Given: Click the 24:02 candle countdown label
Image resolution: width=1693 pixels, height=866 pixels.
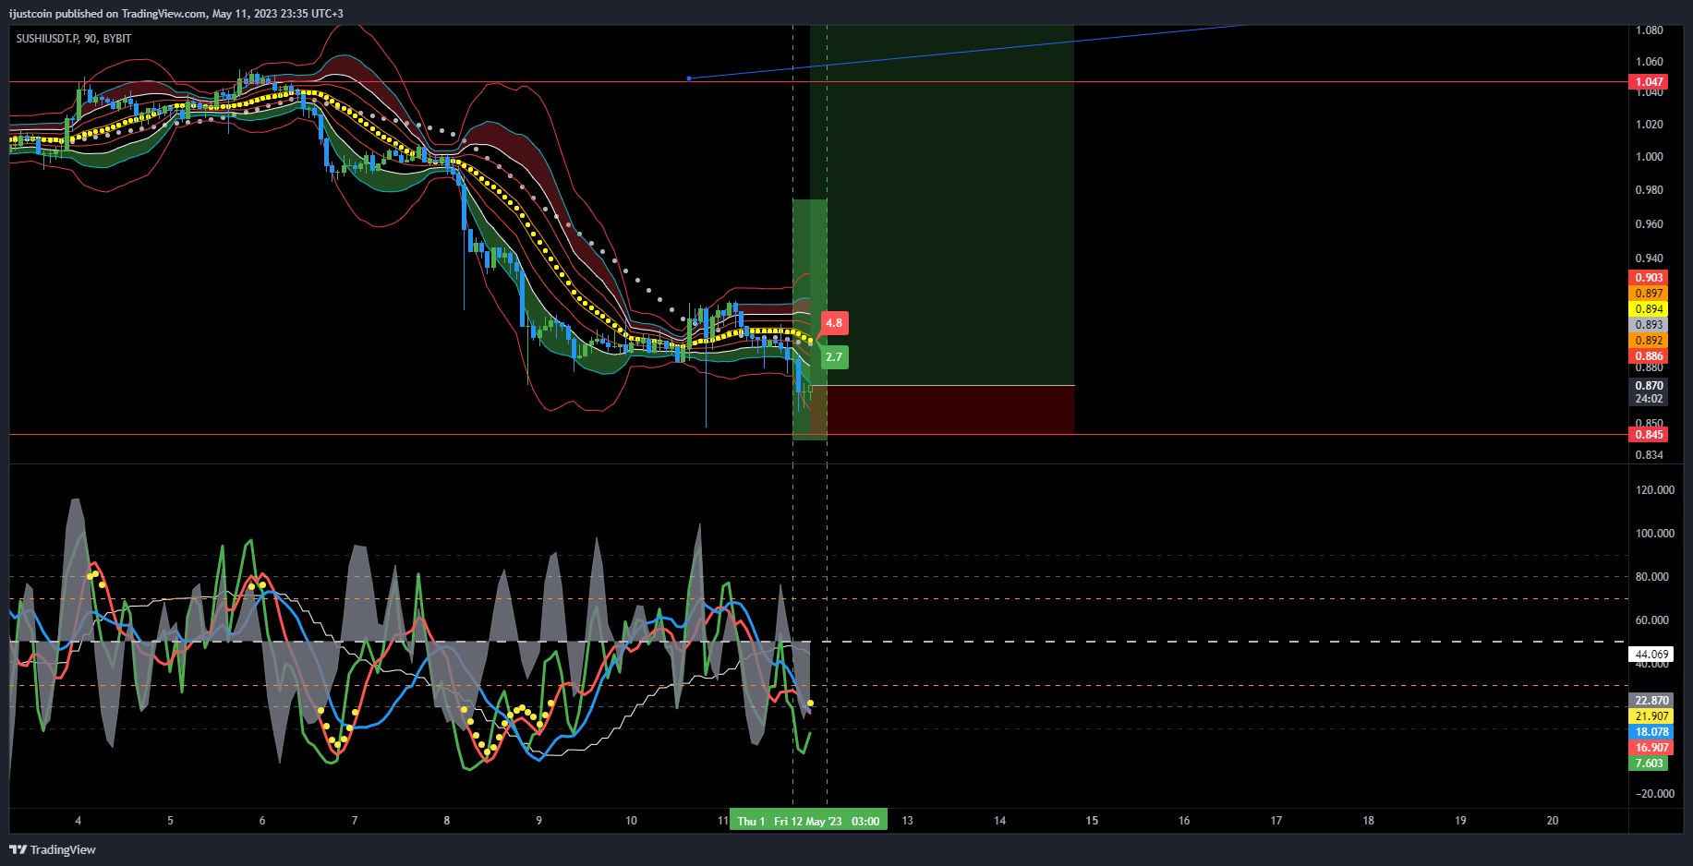Looking at the screenshot, I should click(x=1650, y=400).
